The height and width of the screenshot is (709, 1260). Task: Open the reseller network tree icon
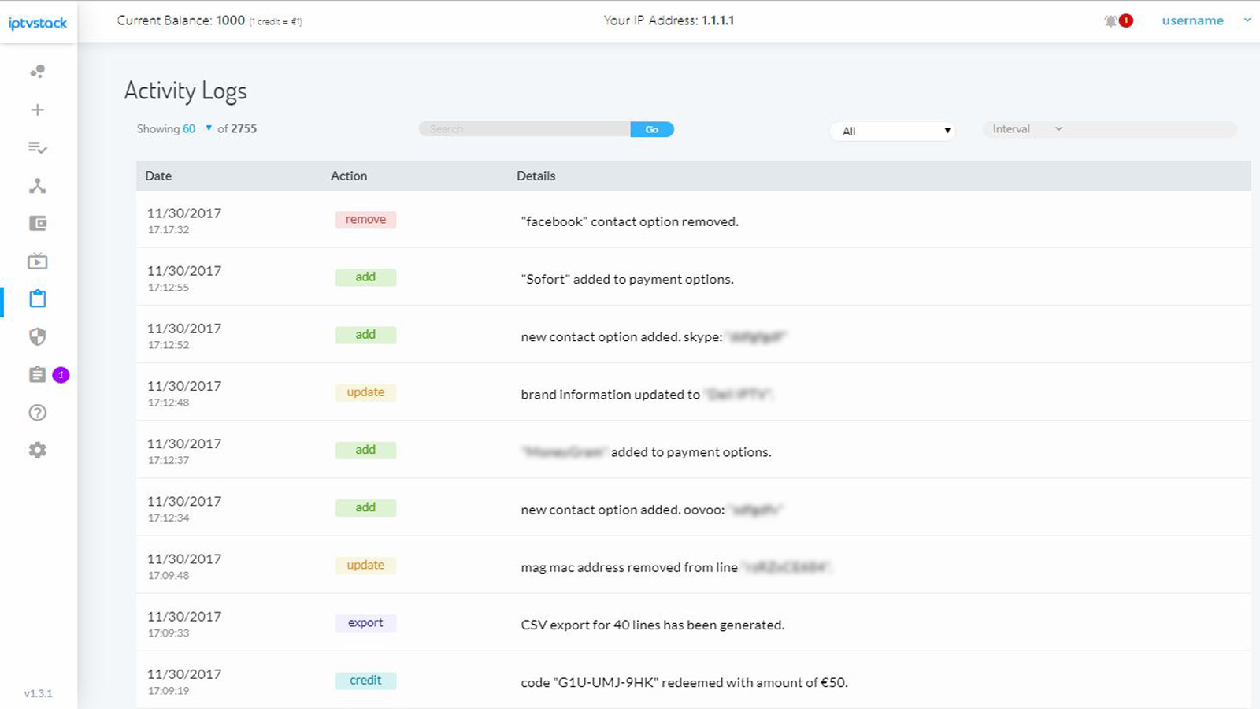[37, 186]
